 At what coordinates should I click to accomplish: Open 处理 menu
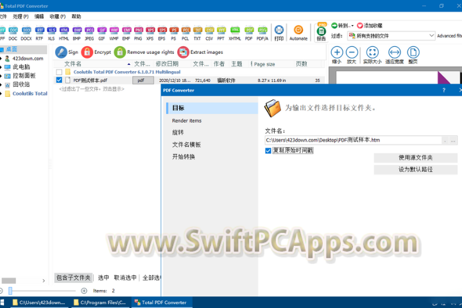coord(21,17)
